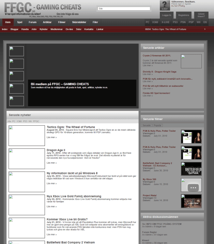Open Kommer Xbox Live bli Gratis? headline
Screen dimensions: 214x244
(67, 219)
